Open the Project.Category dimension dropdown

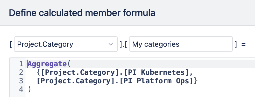click(x=66, y=44)
